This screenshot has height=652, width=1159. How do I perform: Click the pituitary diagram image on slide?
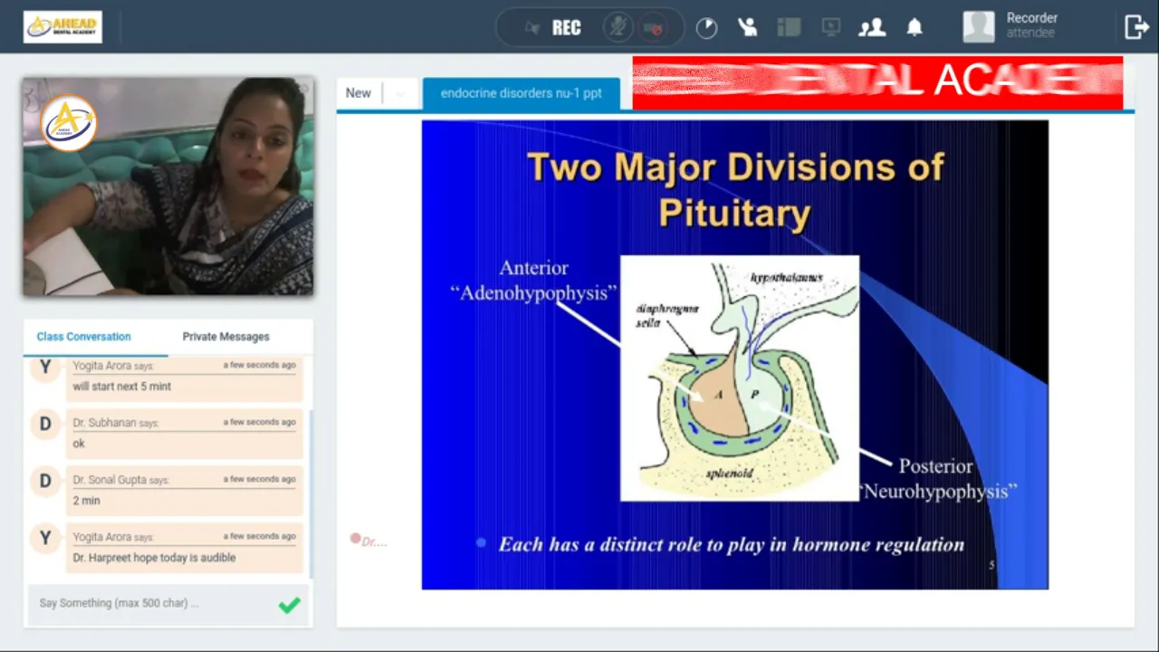740,379
